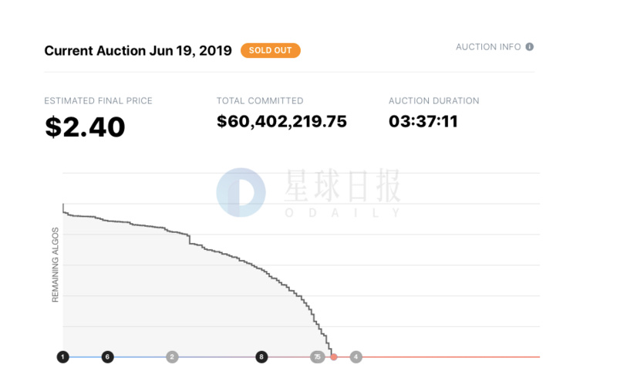Select the black marker labeled 8
Viewport: 617px width, 385px height.
[x=262, y=356]
